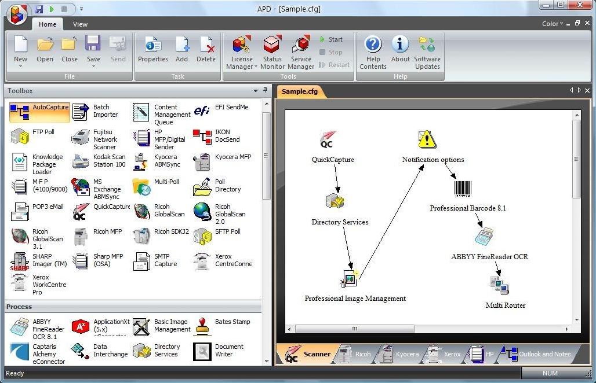The image size is (596, 383).
Task: Switch to the Ricoh workflow tab
Action: coord(354,354)
